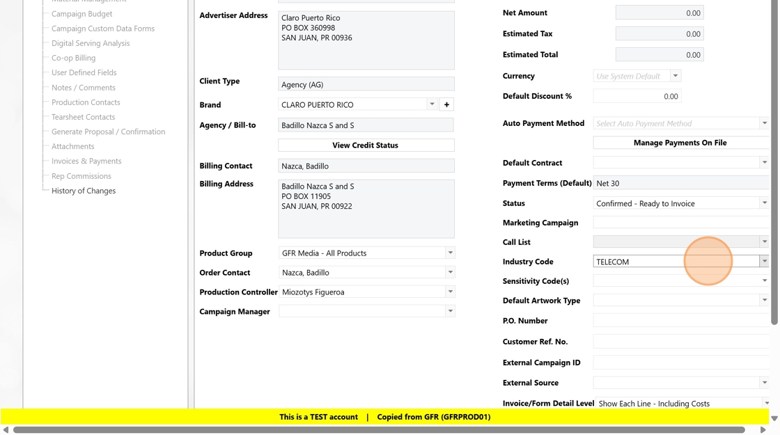Click the Net Amount value field

(660, 13)
